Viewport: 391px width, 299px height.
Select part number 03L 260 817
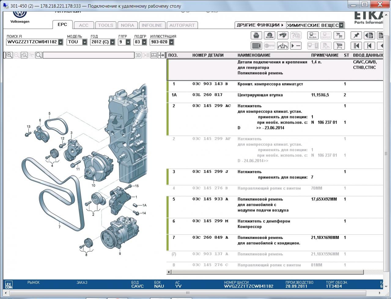208,95
